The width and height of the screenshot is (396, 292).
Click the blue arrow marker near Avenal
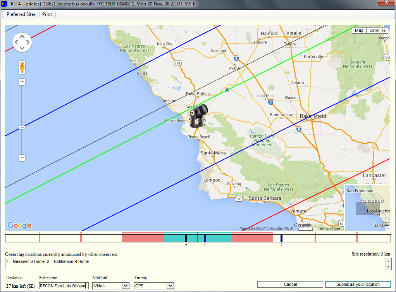(227, 90)
